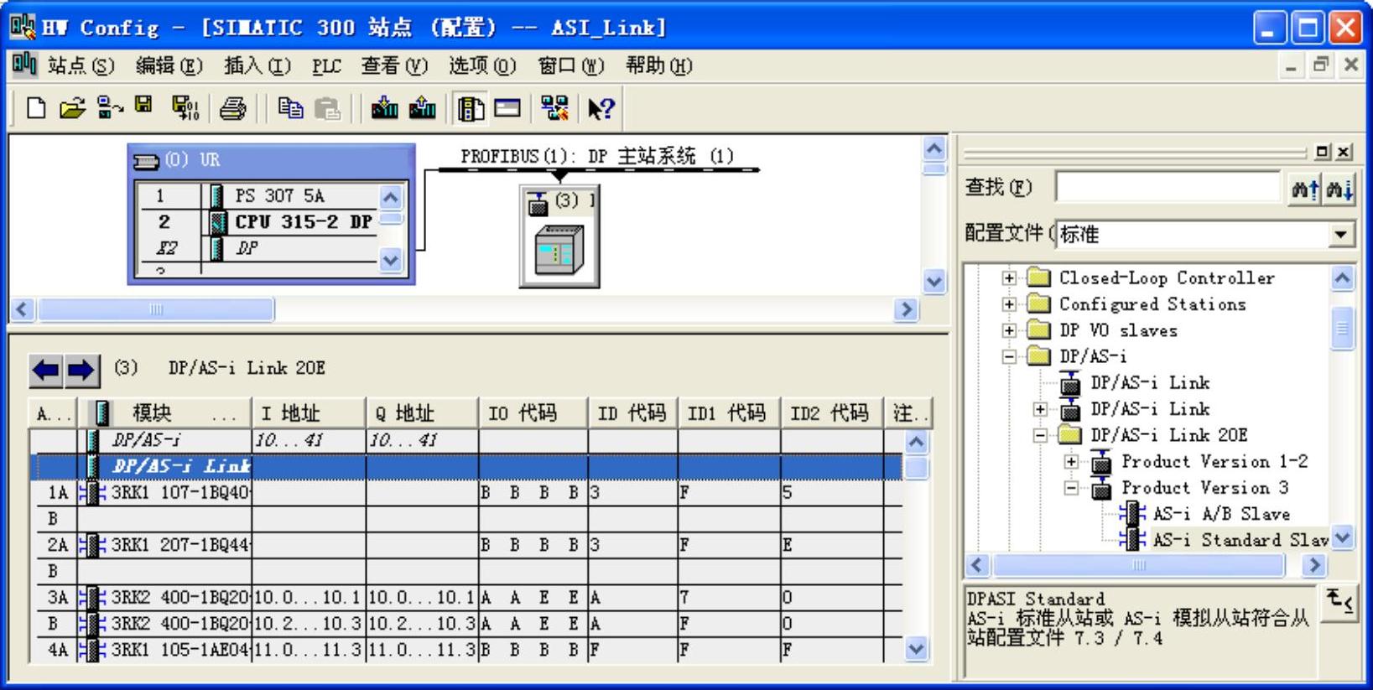Go to previous module with left arrow
Image resolution: width=1373 pixels, height=690 pixels.
coord(46,370)
